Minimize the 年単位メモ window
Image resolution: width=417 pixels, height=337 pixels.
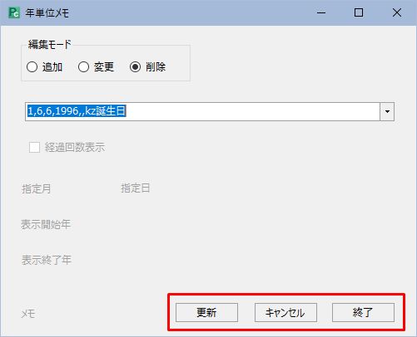(321, 12)
